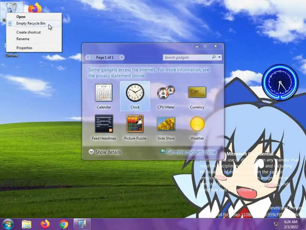Choose the Picture Puzzle gadget
Image resolution: width=306 pixels, height=230 pixels.
135,124
